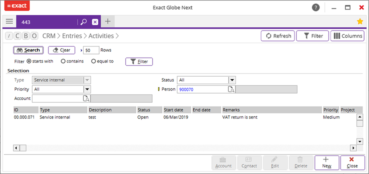
Task: Click the Columns button
Action: click(347, 36)
